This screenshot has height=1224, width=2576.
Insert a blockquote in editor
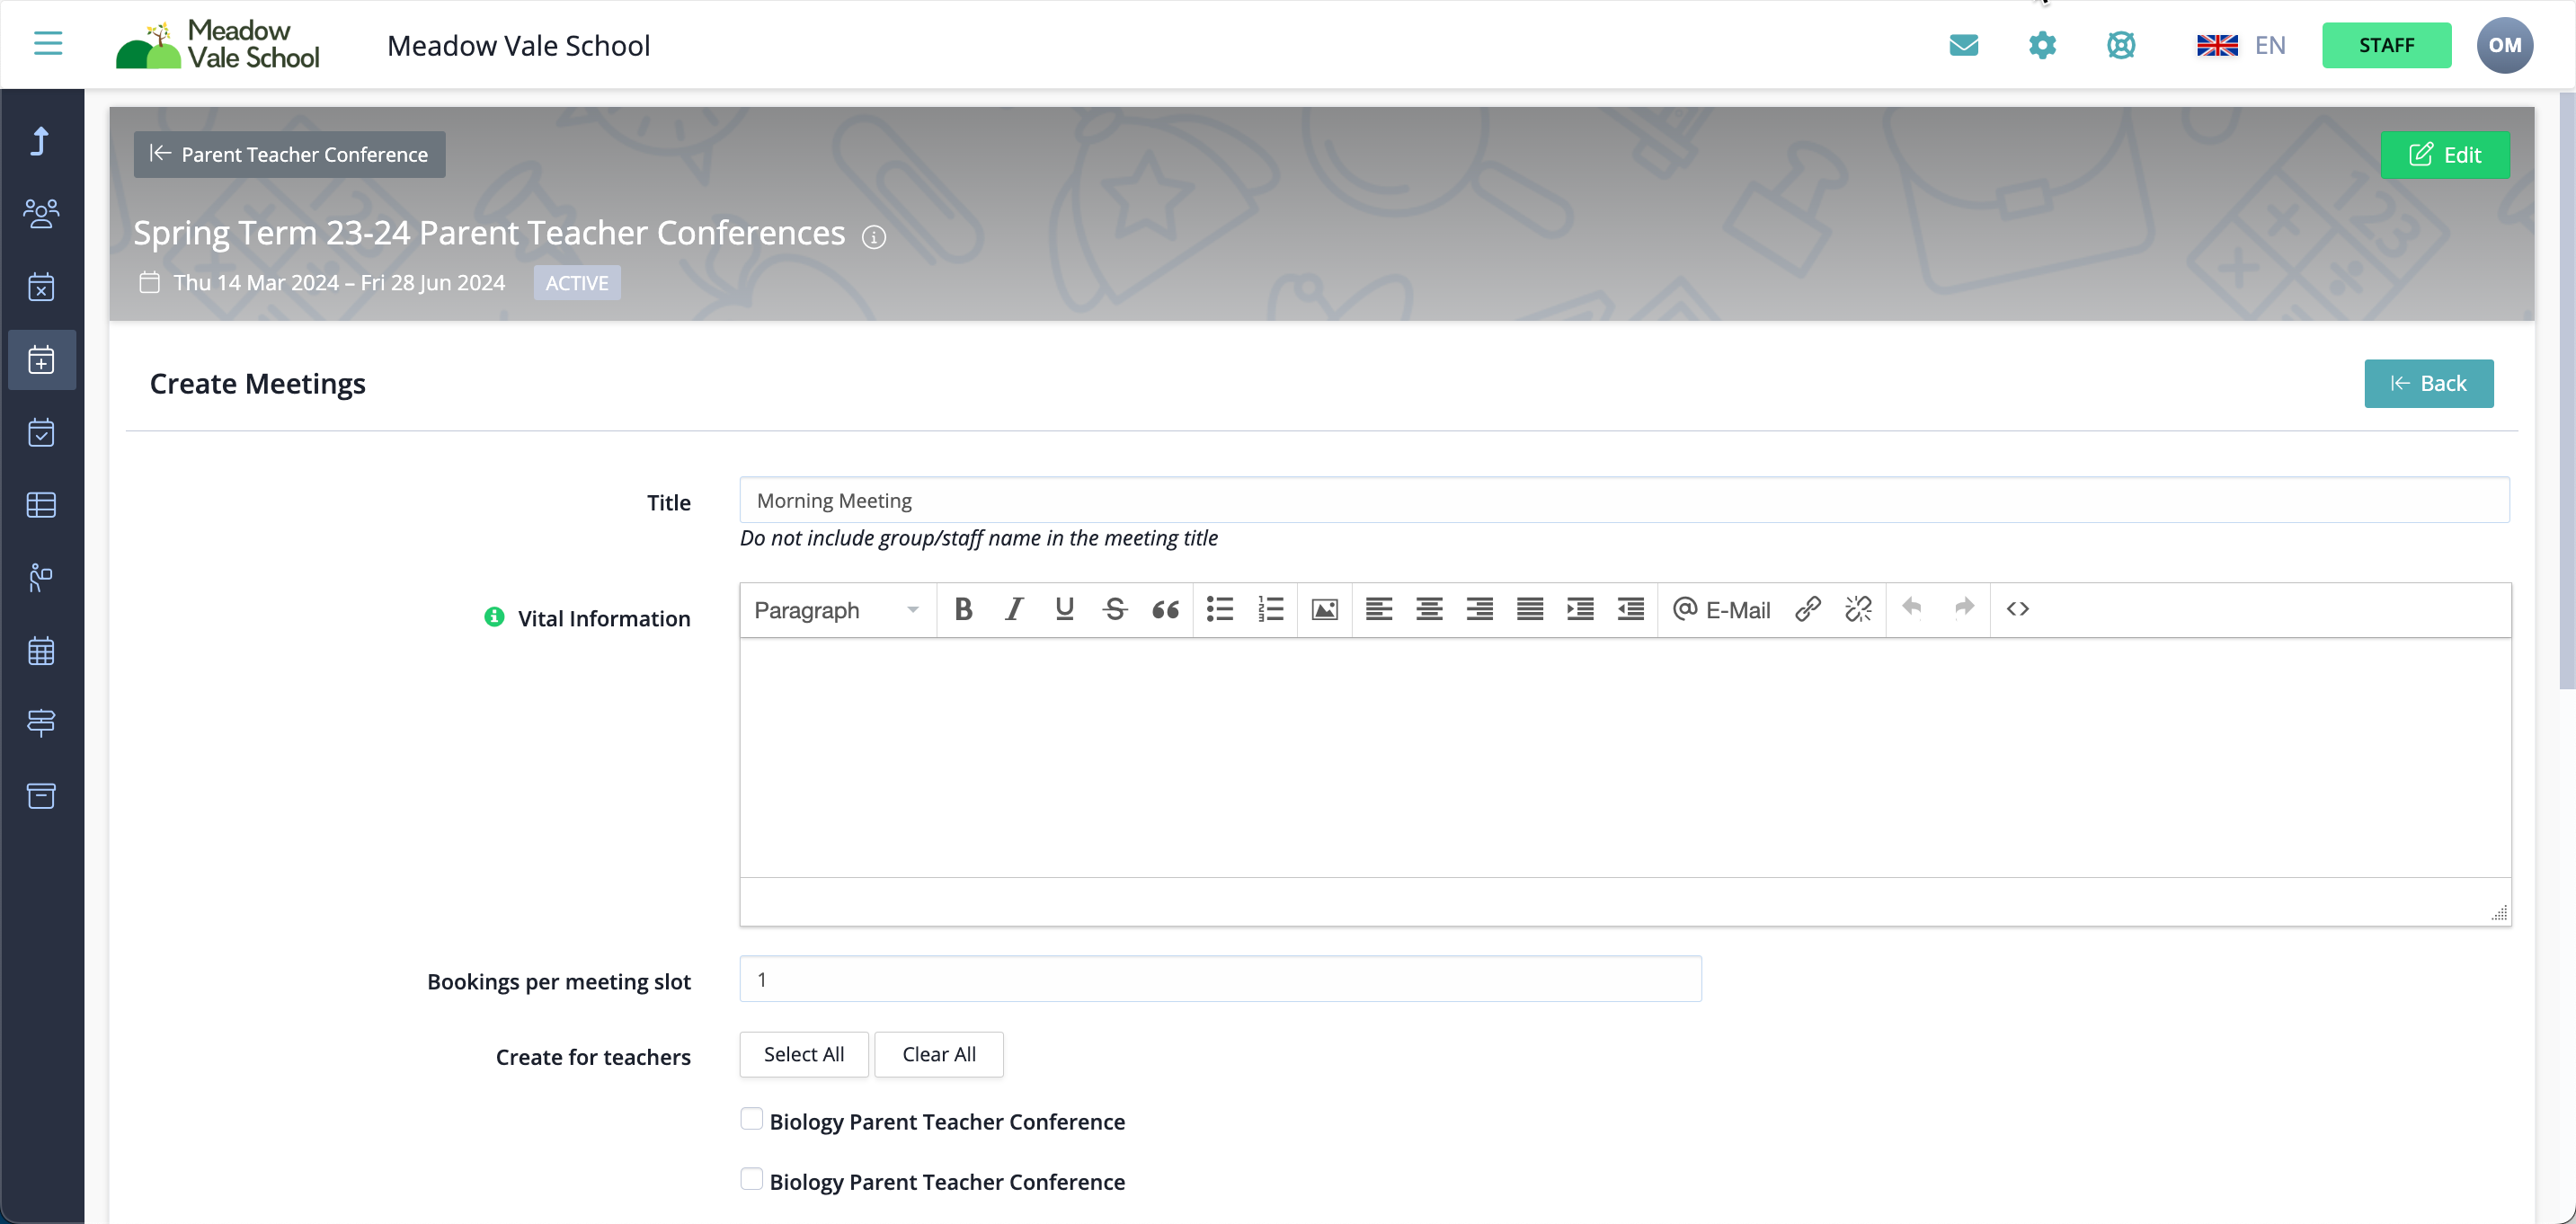tap(1165, 609)
